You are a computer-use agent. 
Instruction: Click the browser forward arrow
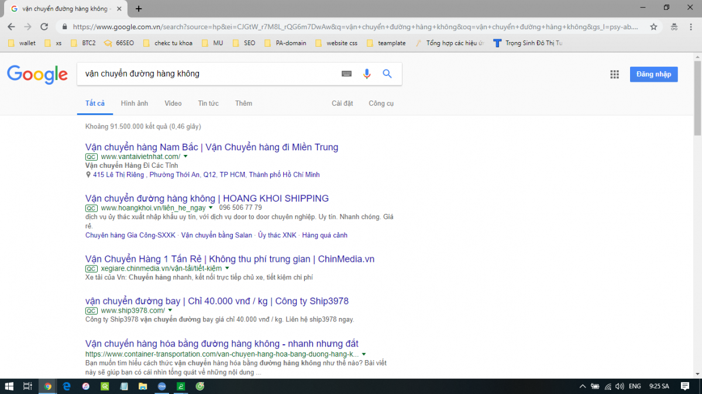click(x=27, y=27)
